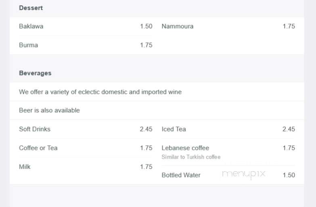Click the menupix watermark logo
The image size is (316, 207).
243,174
